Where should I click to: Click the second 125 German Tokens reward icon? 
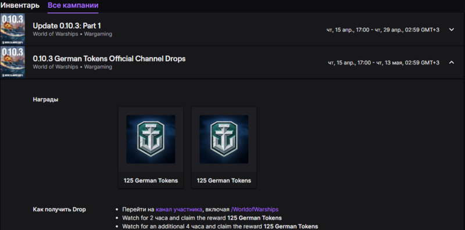tap(224, 139)
